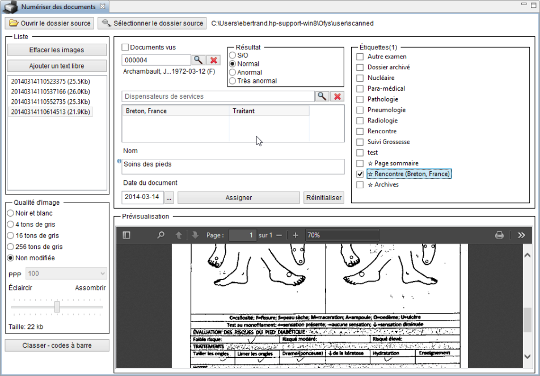Viewport: 540px width, 376px height.
Task: Open the date picker ellipsis button
Action: coord(169,198)
